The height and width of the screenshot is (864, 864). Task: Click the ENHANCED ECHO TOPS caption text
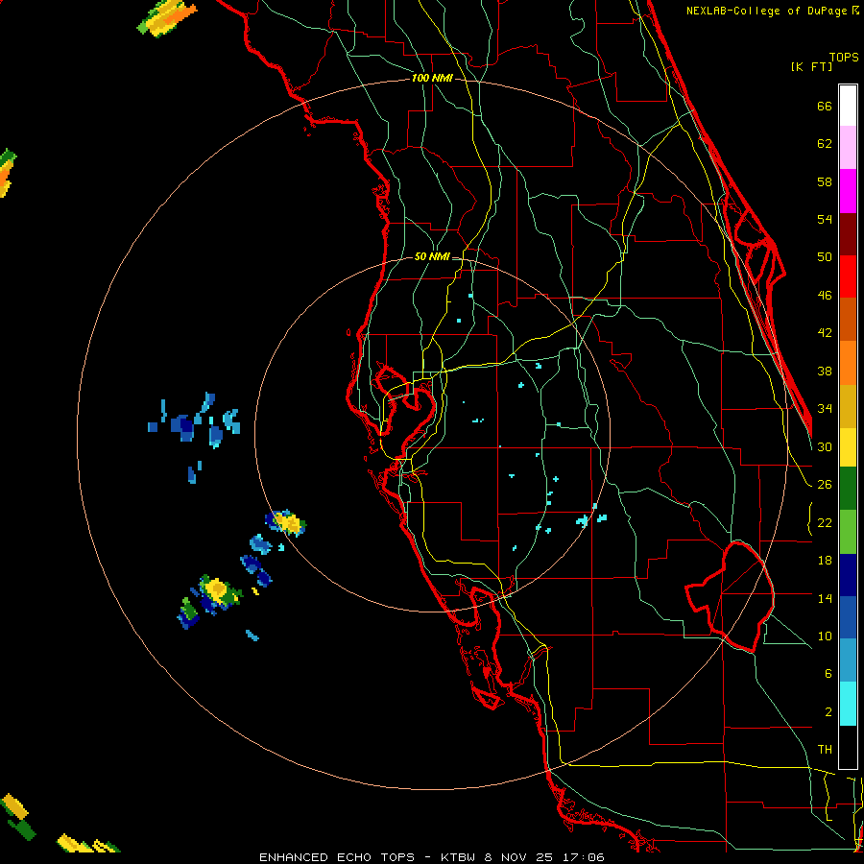[x=337, y=857]
